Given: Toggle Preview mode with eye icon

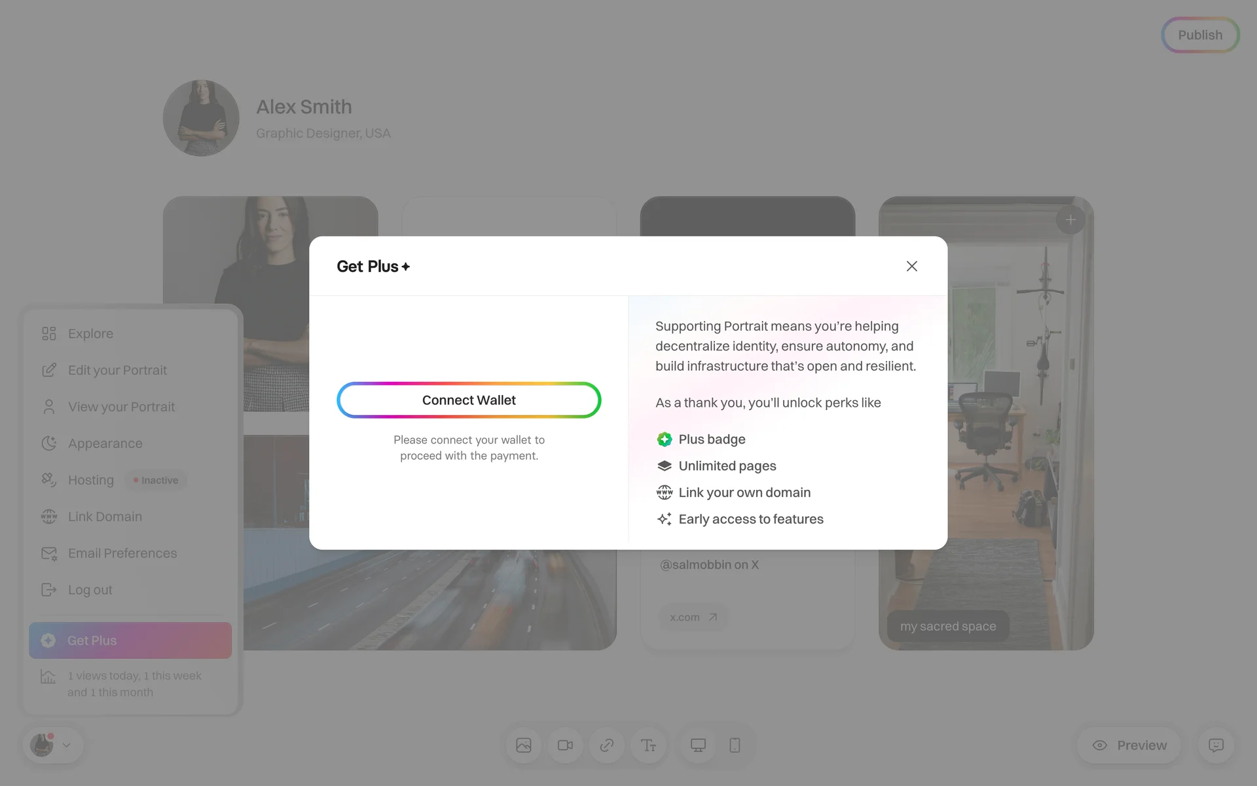Looking at the screenshot, I should click(x=1129, y=745).
